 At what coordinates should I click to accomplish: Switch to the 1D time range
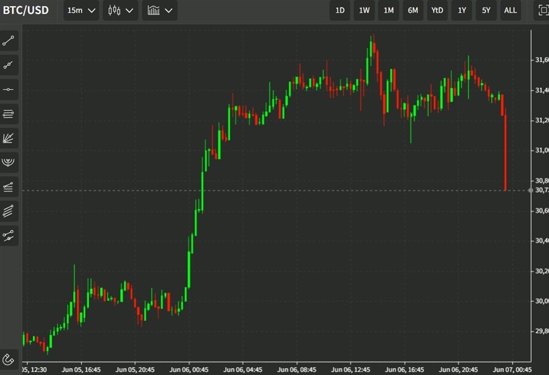pos(340,10)
